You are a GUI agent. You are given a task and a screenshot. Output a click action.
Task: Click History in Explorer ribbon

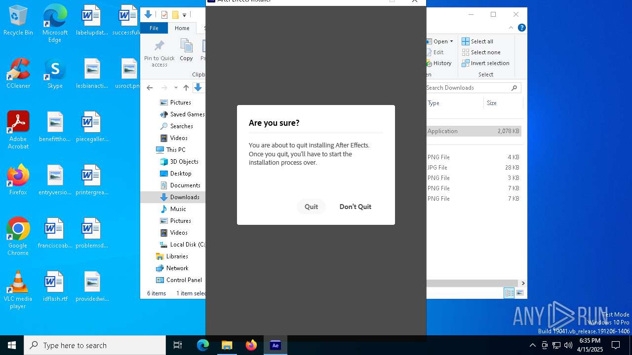point(439,63)
